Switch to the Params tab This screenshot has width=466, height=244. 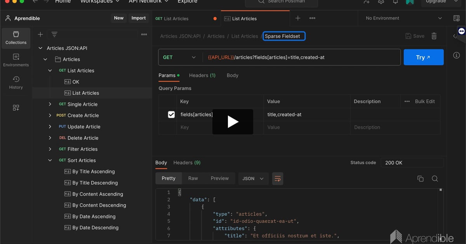click(x=169, y=75)
